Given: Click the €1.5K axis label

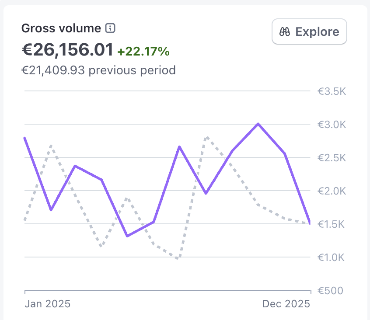Looking at the screenshot, I should coord(331,224).
